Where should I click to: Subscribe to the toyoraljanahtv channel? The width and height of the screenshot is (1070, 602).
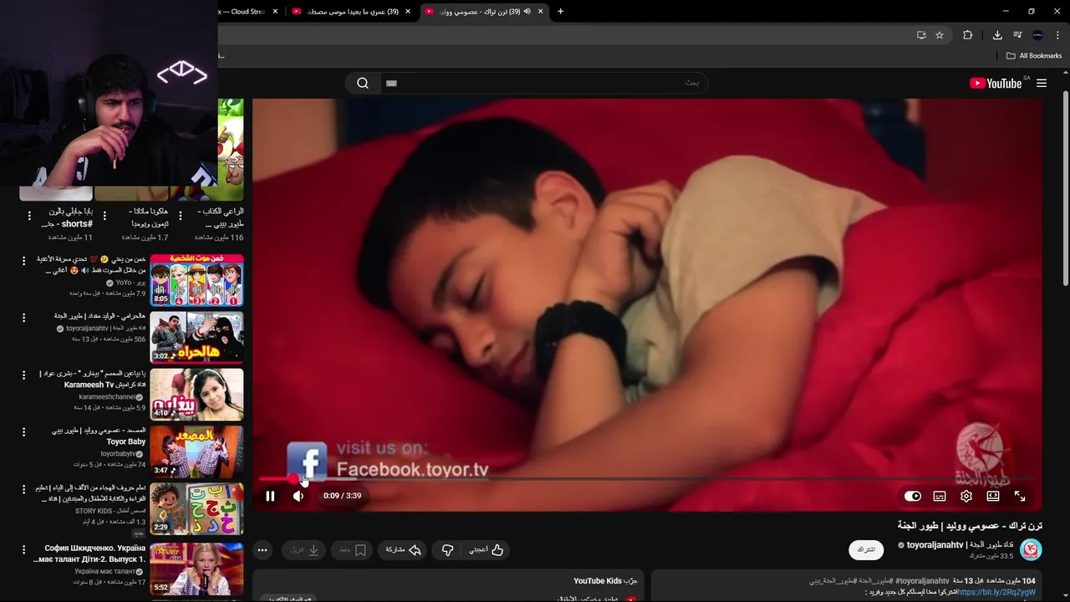(x=866, y=549)
